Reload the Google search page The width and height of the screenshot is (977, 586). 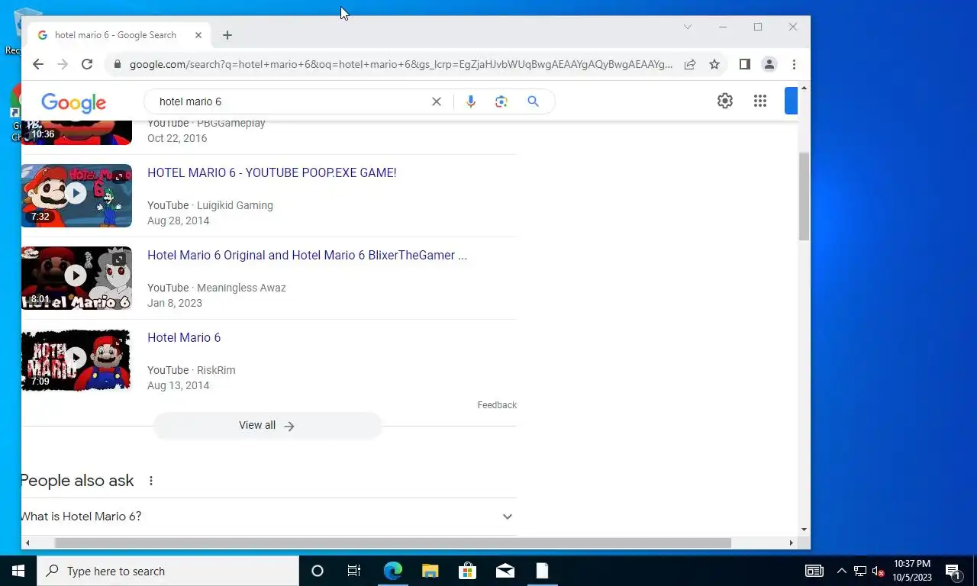pos(87,64)
